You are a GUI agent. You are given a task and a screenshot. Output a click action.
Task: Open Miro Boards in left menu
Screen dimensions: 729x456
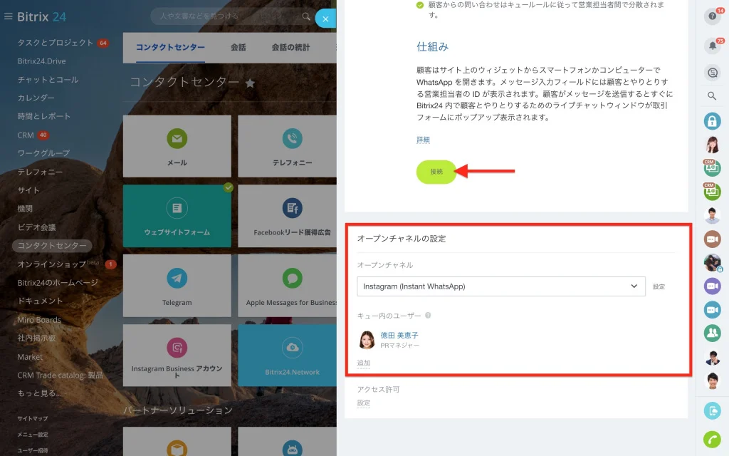[x=39, y=320]
